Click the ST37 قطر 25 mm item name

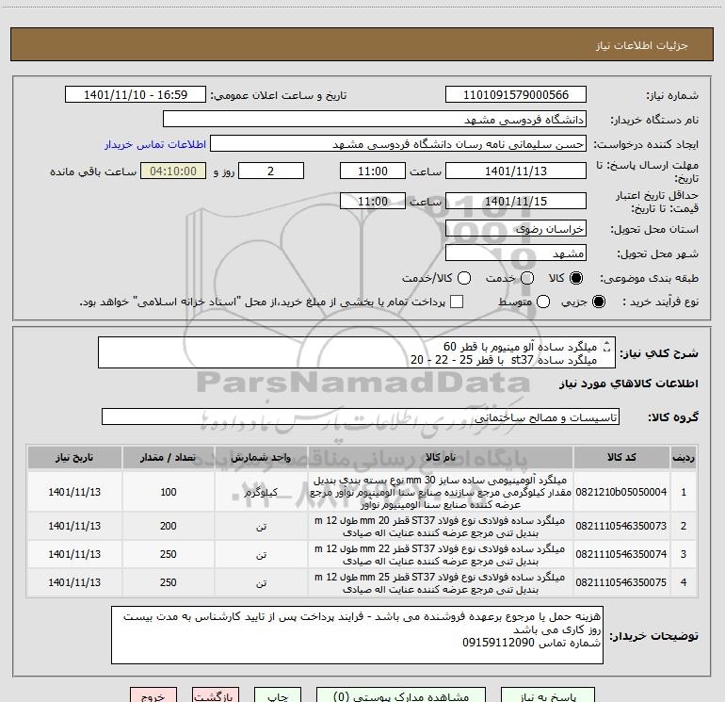(441, 583)
